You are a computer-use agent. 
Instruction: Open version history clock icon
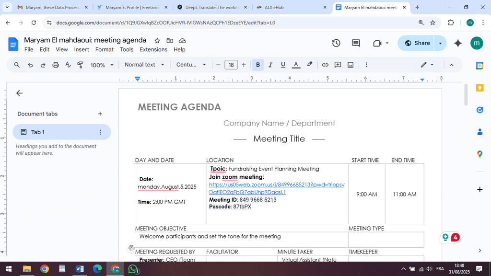click(x=336, y=43)
